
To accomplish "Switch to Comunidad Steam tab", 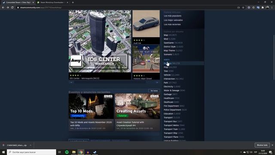I will coord(18,3).
